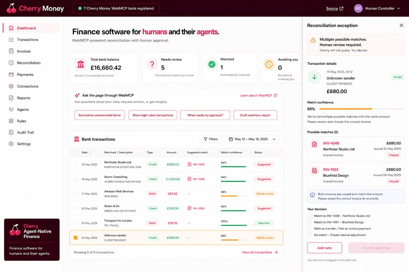The height and width of the screenshot is (272, 409).
Task: Click the Audit Trail icon
Action: (11, 132)
